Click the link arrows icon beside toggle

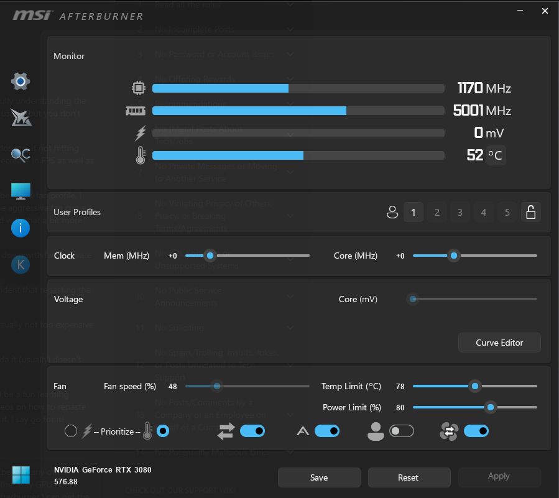pyautogui.click(x=226, y=431)
